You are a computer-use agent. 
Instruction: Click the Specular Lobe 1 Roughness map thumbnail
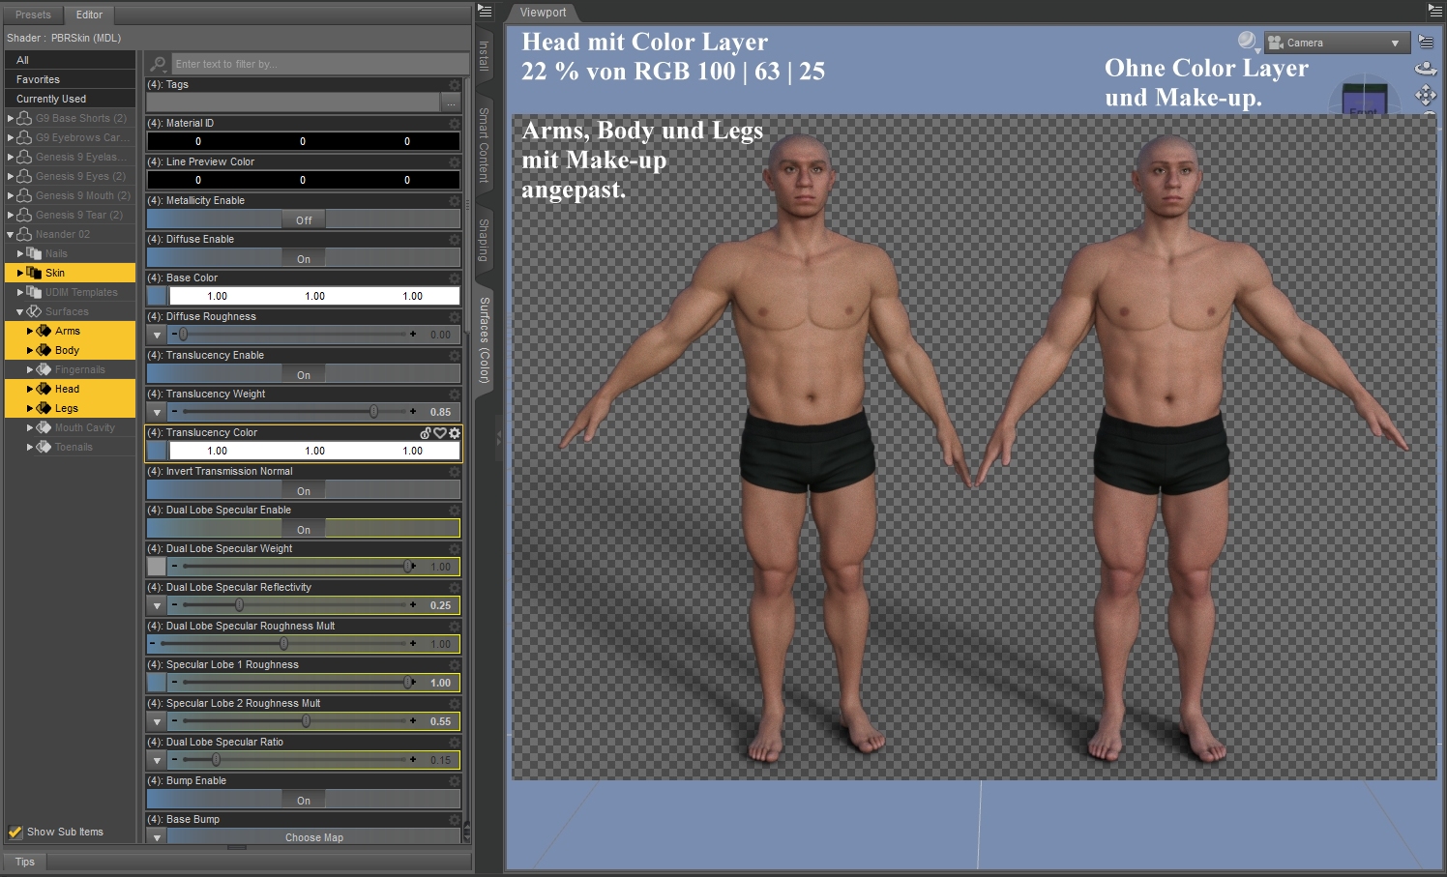[157, 683]
